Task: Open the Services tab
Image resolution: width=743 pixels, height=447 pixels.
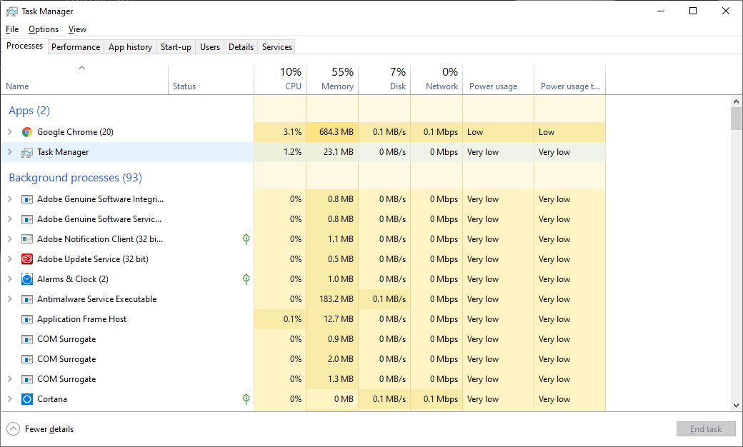Action: point(277,47)
